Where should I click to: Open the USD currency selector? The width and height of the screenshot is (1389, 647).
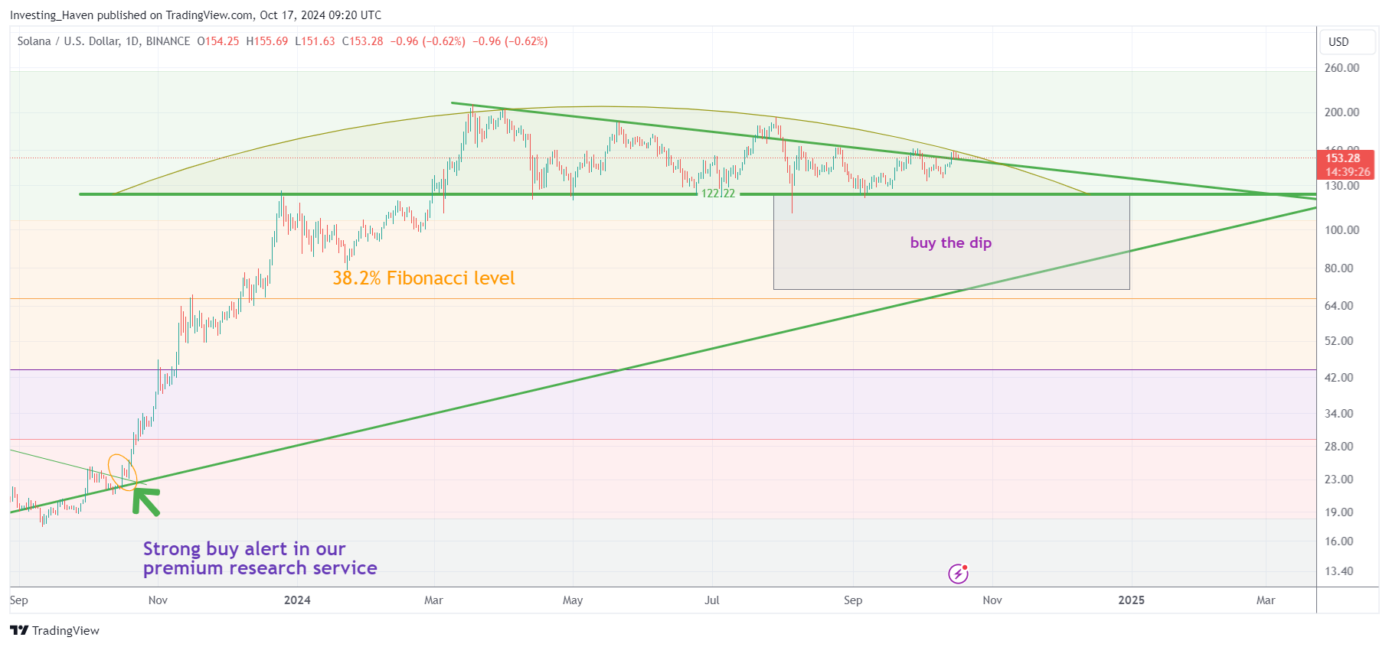point(1348,42)
